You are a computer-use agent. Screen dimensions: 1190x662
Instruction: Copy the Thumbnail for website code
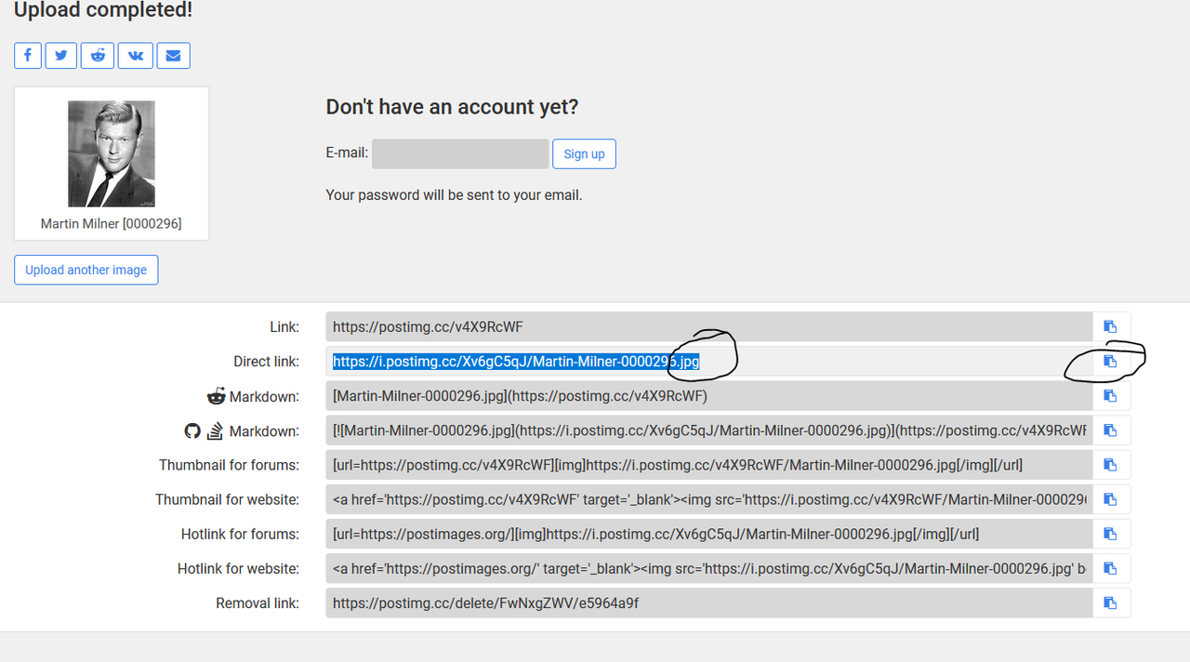(1110, 498)
